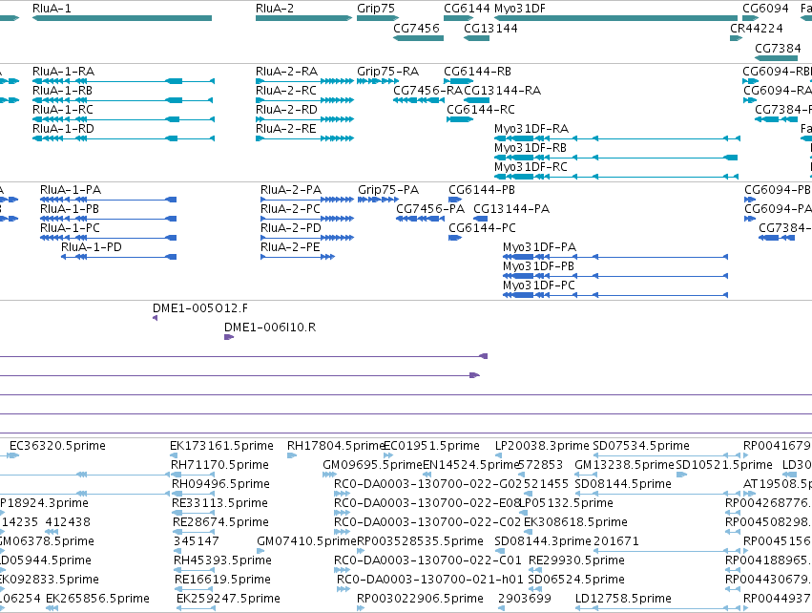The height and width of the screenshot is (613, 812).
Task: Click the CG7456-PA protein
Action: [421, 219]
